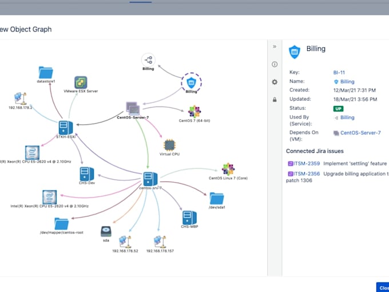Image resolution: width=389 pixels, height=292 pixels.
Task: Click the CHS-MBP server node
Action: [x=189, y=218]
